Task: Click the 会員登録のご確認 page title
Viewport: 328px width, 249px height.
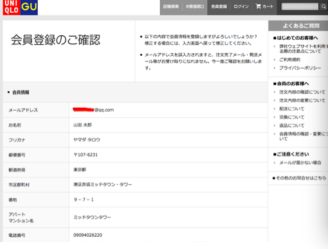Action: coord(56,40)
